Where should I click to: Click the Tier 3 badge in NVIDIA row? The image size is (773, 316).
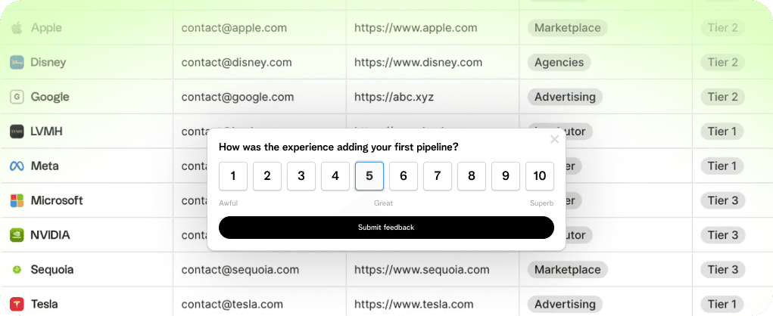(723, 235)
